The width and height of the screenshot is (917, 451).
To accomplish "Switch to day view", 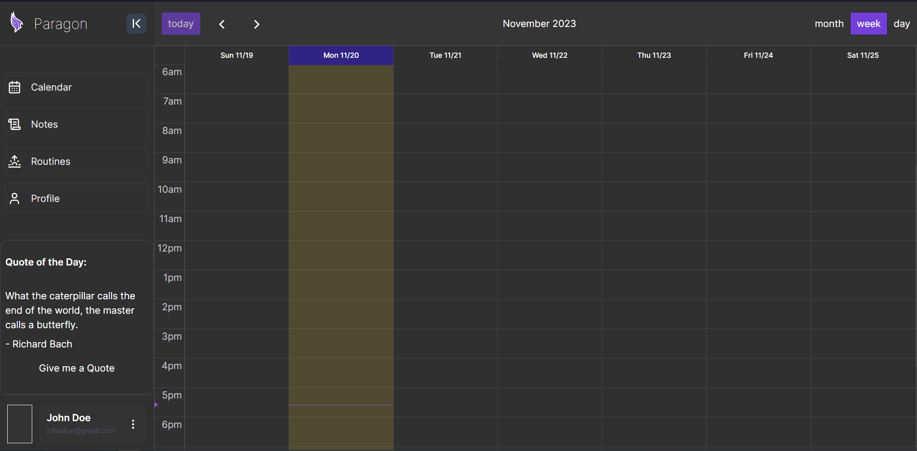I will pyautogui.click(x=902, y=24).
